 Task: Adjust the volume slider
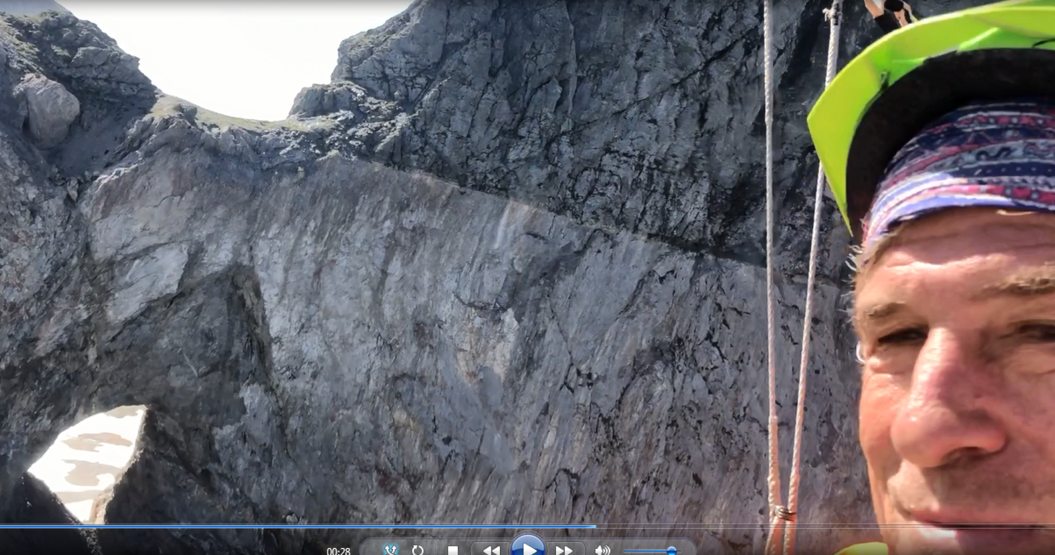pos(671,550)
